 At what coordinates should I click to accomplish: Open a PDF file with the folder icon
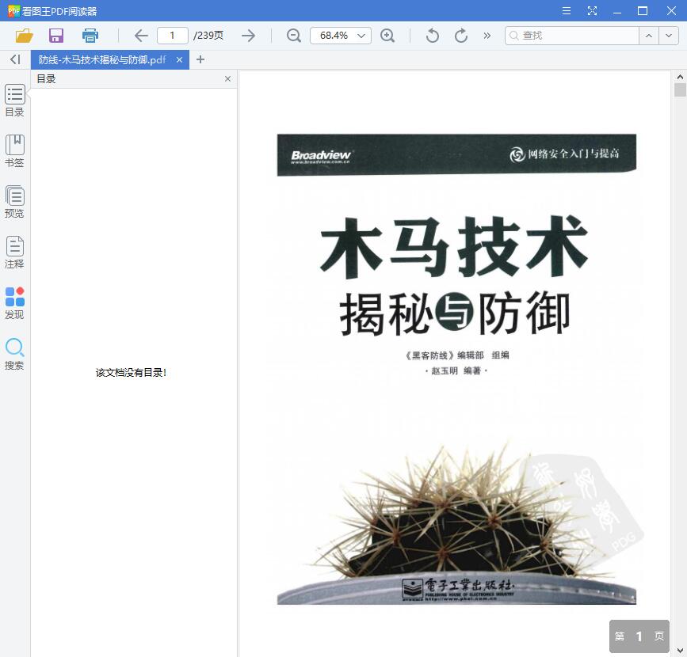pos(24,36)
